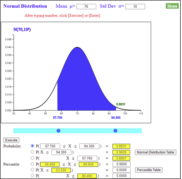This screenshot has height=179, width=182.
Task: Click the 57.700 field in P(X ≥) row
Action: [87, 158]
